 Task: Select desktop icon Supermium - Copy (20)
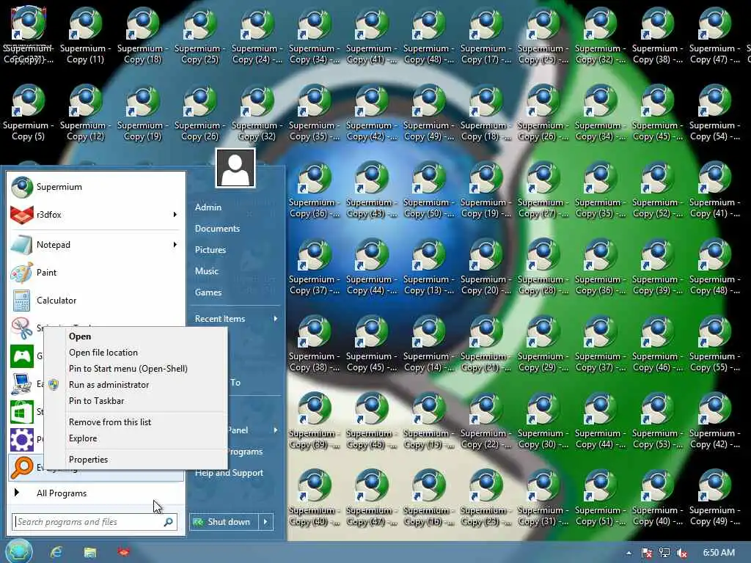click(486, 266)
